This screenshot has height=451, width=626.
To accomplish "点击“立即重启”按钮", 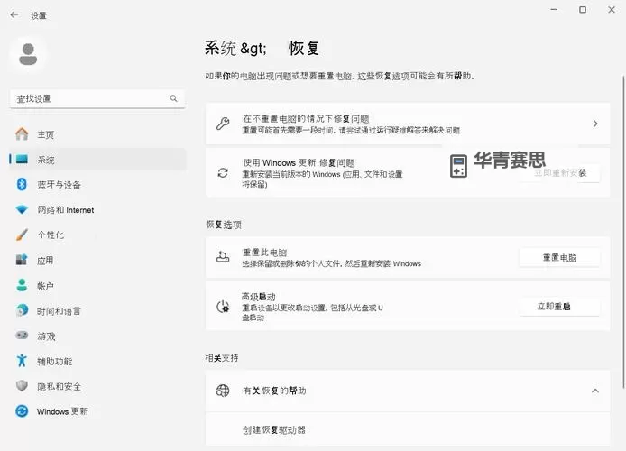I will pos(559,307).
